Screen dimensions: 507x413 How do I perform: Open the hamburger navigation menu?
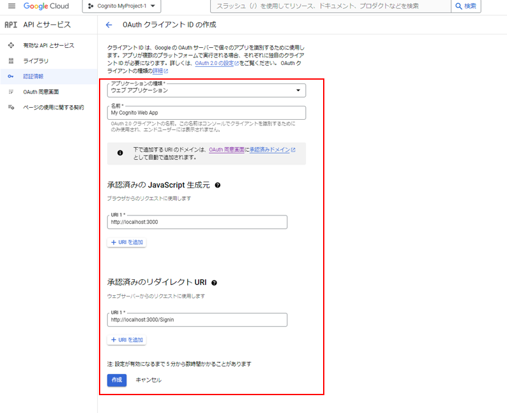(x=11, y=6)
